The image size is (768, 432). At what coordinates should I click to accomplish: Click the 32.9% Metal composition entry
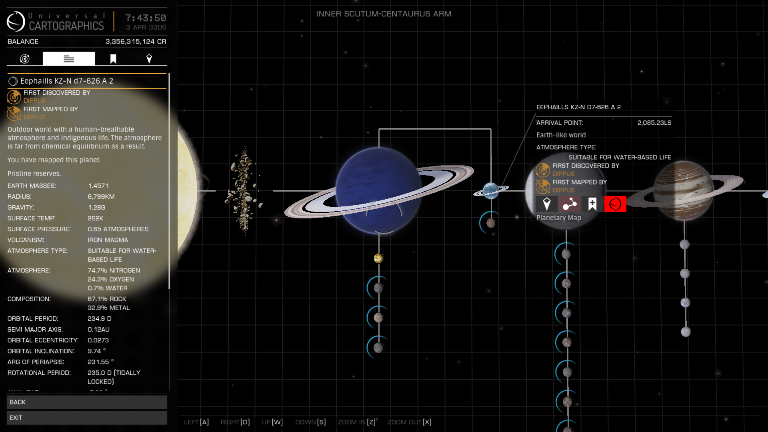(x=109, y=308)
